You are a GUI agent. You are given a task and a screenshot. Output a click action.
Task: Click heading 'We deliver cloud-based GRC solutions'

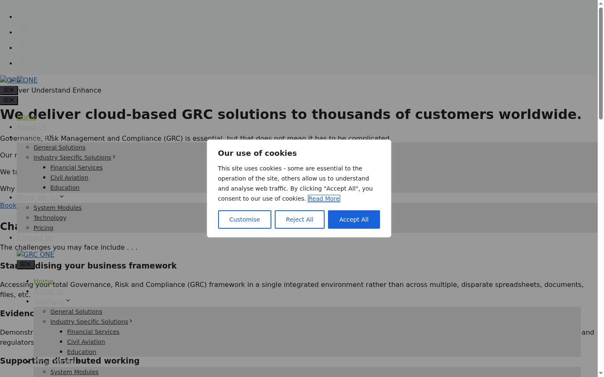pyautogui.click(x=291, y=114)
